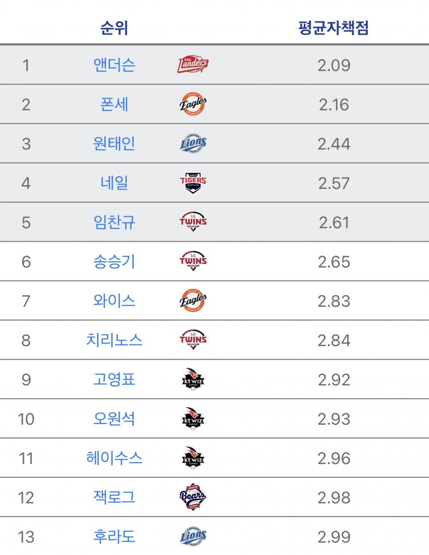Click the Bears logo beside 잭로그

coord(193,497)
